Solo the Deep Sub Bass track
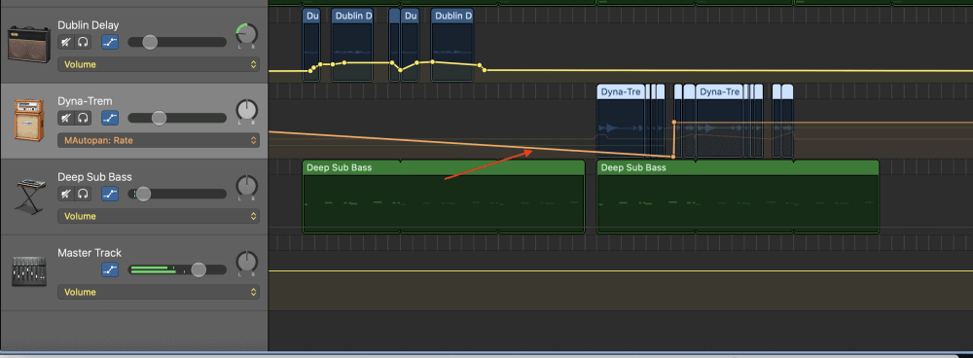Screen dimensions: 973x358 (x=83, y=194)
